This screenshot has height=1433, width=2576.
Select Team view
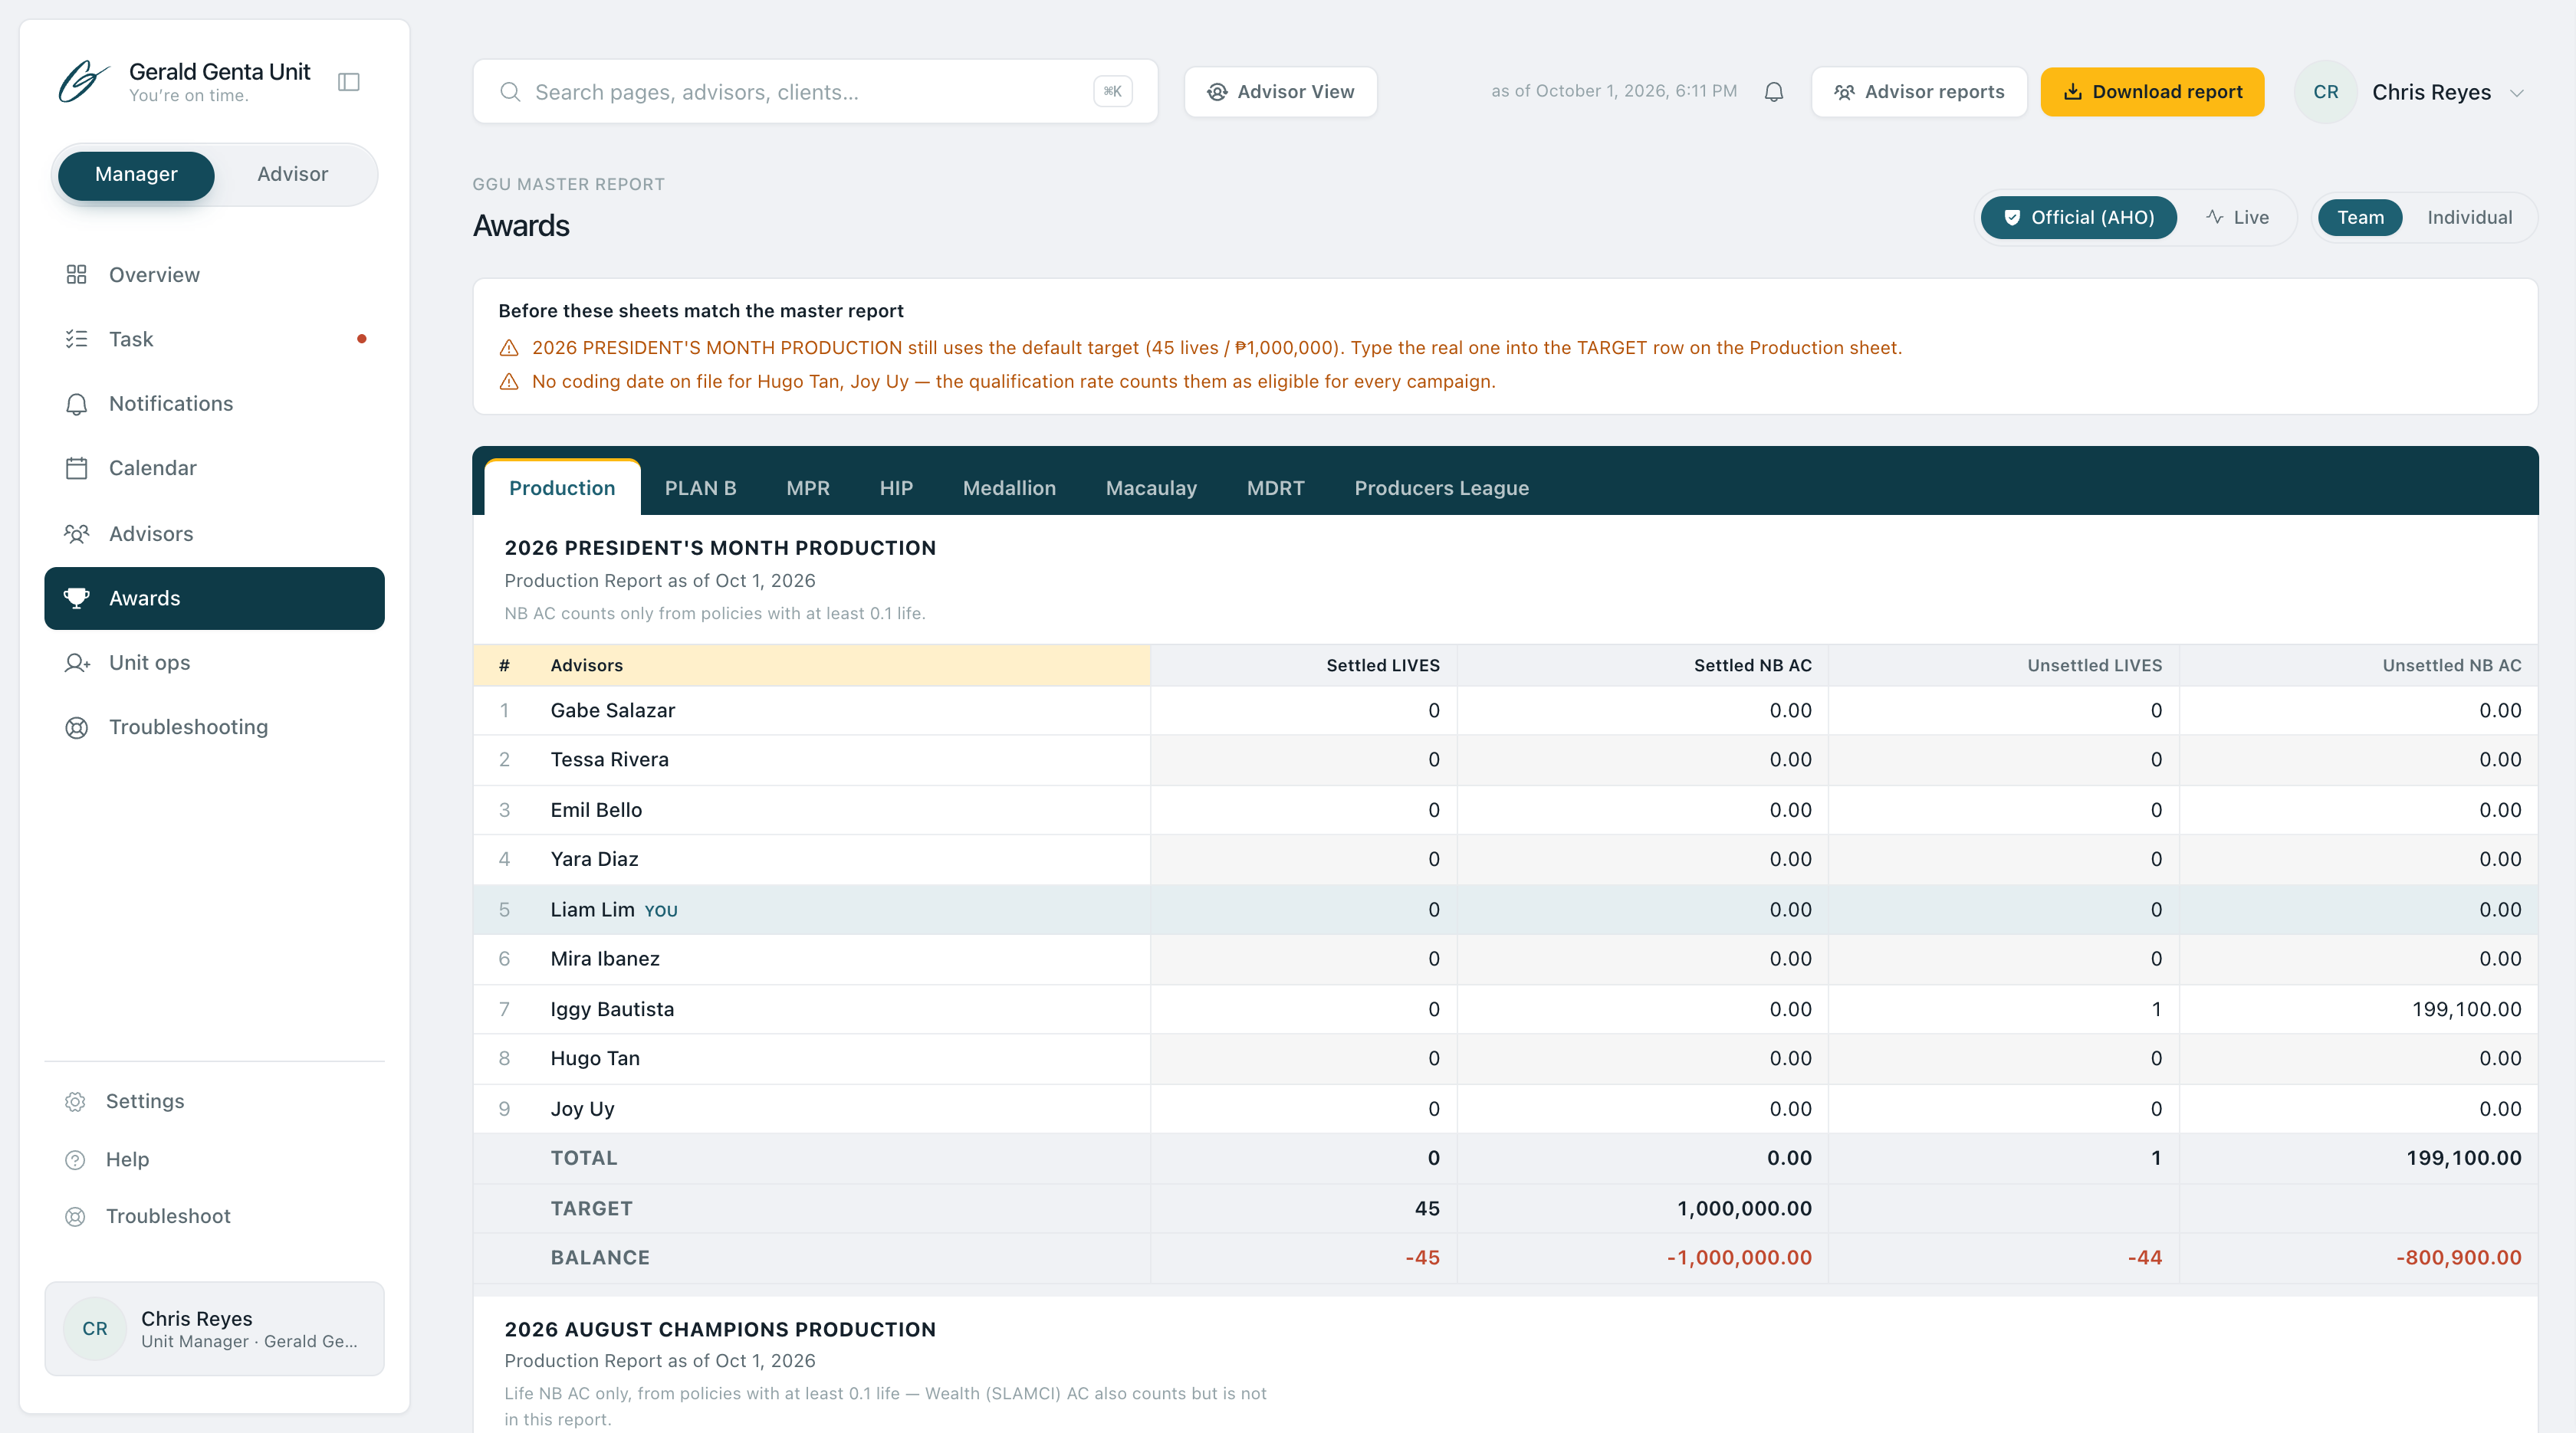(2360, 218)
